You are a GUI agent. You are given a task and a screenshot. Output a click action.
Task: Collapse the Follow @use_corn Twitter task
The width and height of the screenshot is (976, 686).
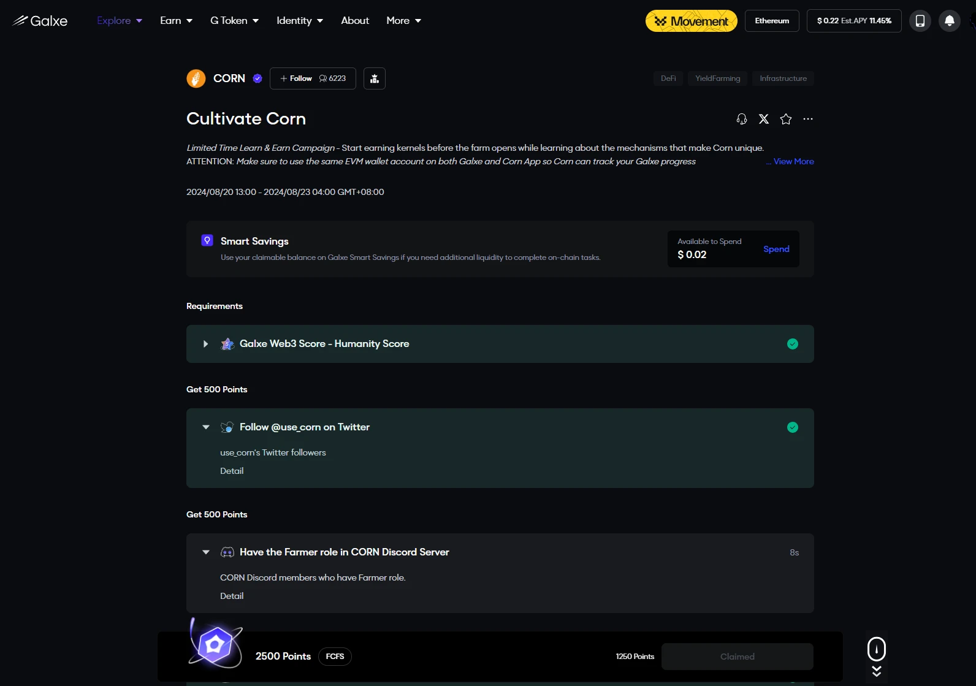tap(206, 427)
